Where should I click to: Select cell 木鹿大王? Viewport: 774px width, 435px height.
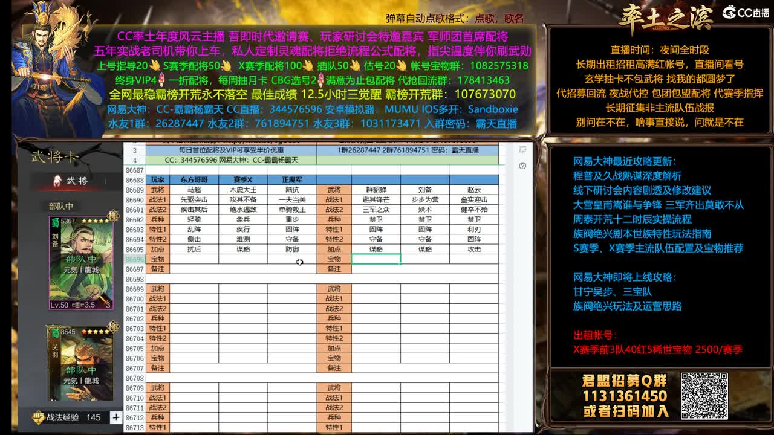pyautogui.click(x=243, y=190)
